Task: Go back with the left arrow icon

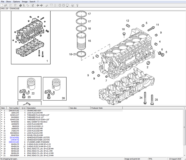Action: click(38, 5)
